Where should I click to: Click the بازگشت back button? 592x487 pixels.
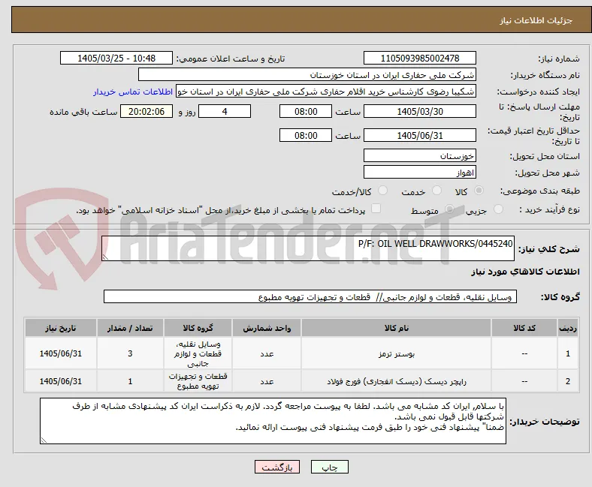click(277, 467)
